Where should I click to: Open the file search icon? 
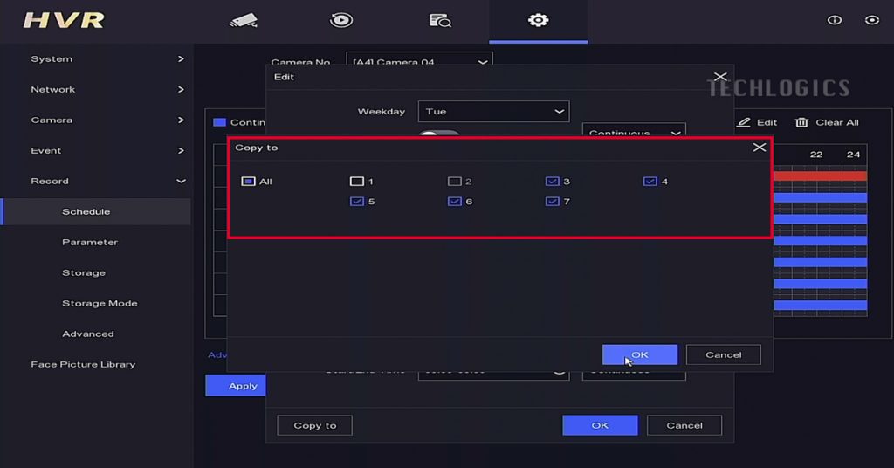pyautogui.click(x=440, y=20)
